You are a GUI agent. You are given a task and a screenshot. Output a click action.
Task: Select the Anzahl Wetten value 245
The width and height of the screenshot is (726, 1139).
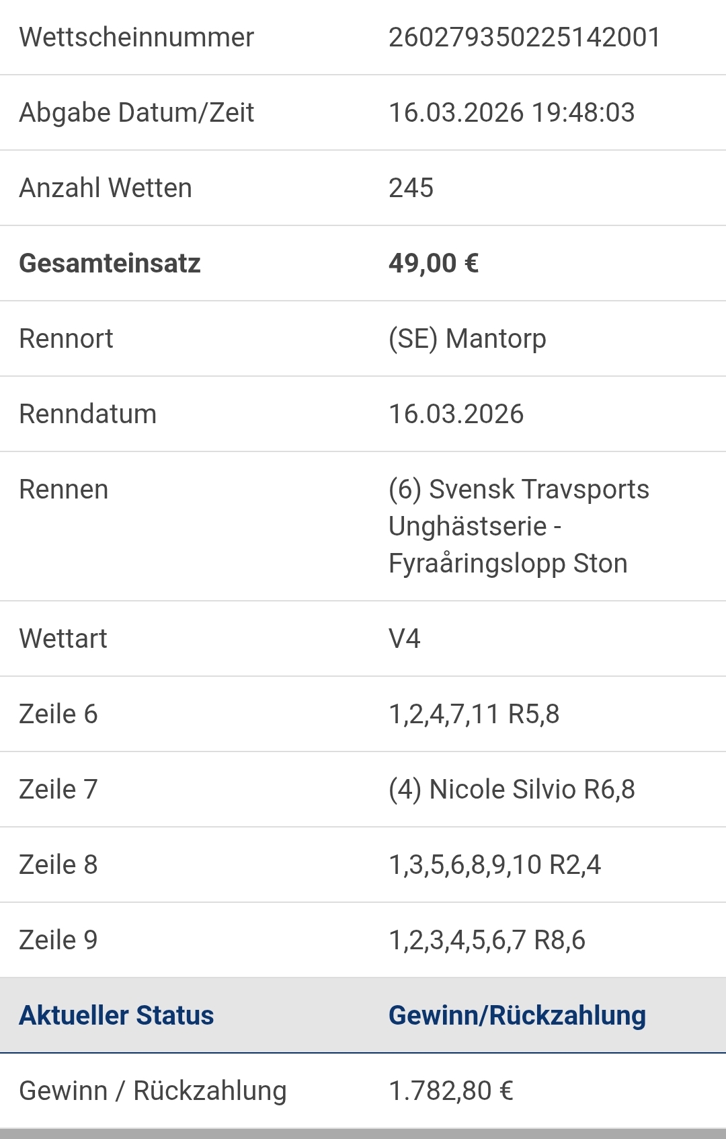point(411,188)
